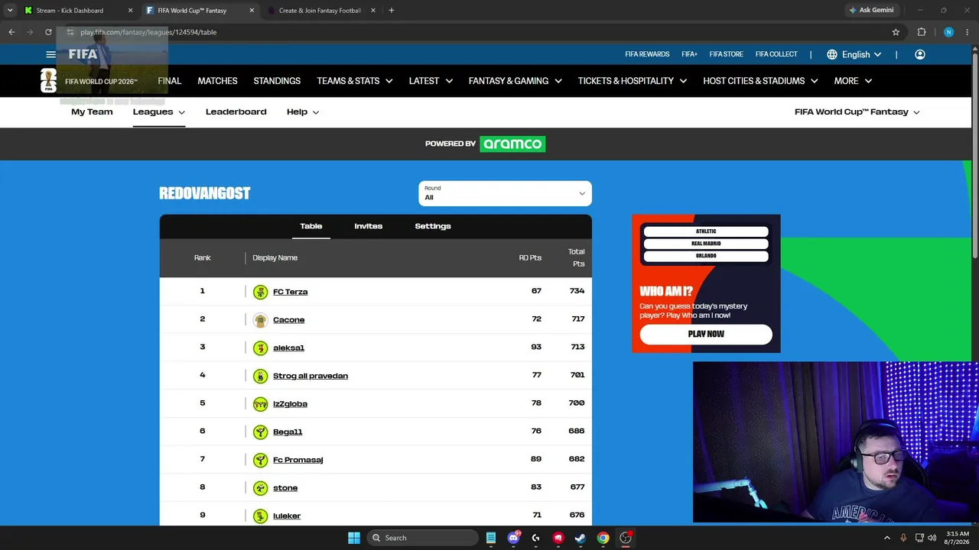Switch to the league Settings tab
Viewport: 979px width, 550px height.
pos(433,226)
